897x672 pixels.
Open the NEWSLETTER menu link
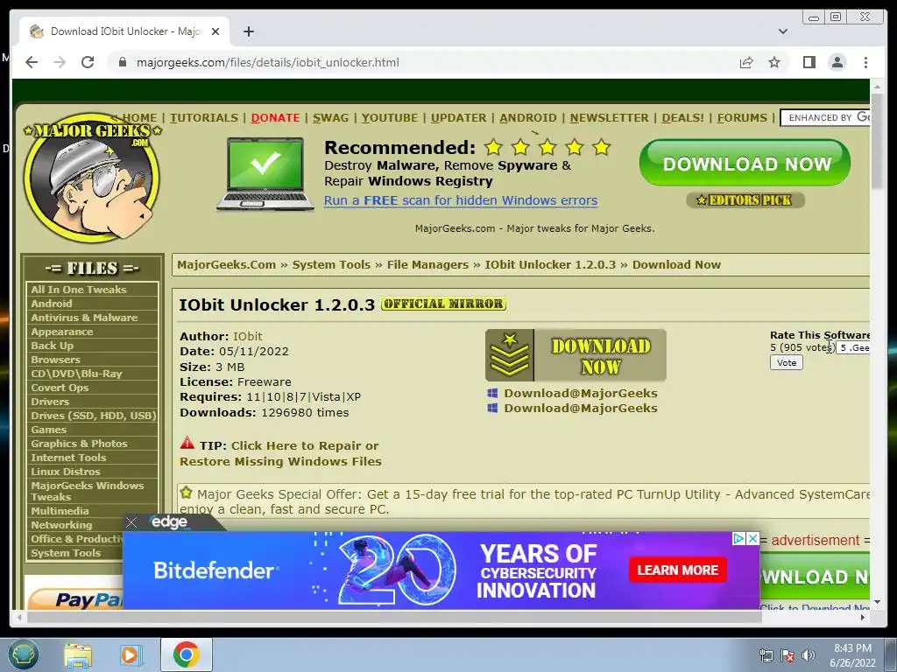(x=609, y=118)
